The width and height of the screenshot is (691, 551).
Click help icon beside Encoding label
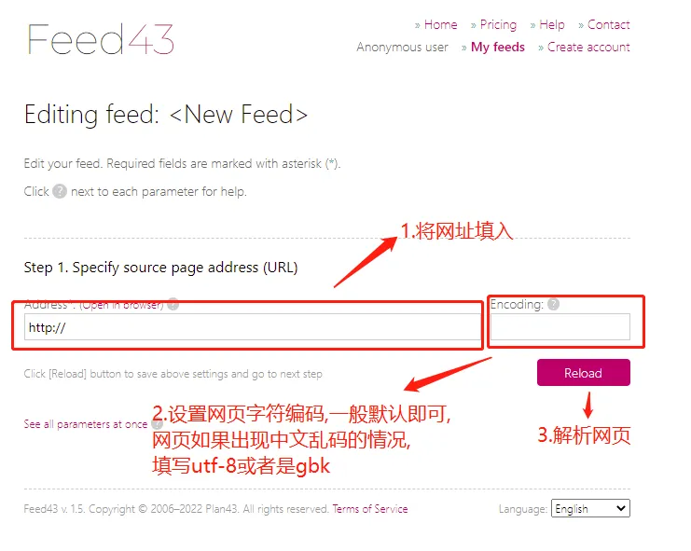(554, 304)
